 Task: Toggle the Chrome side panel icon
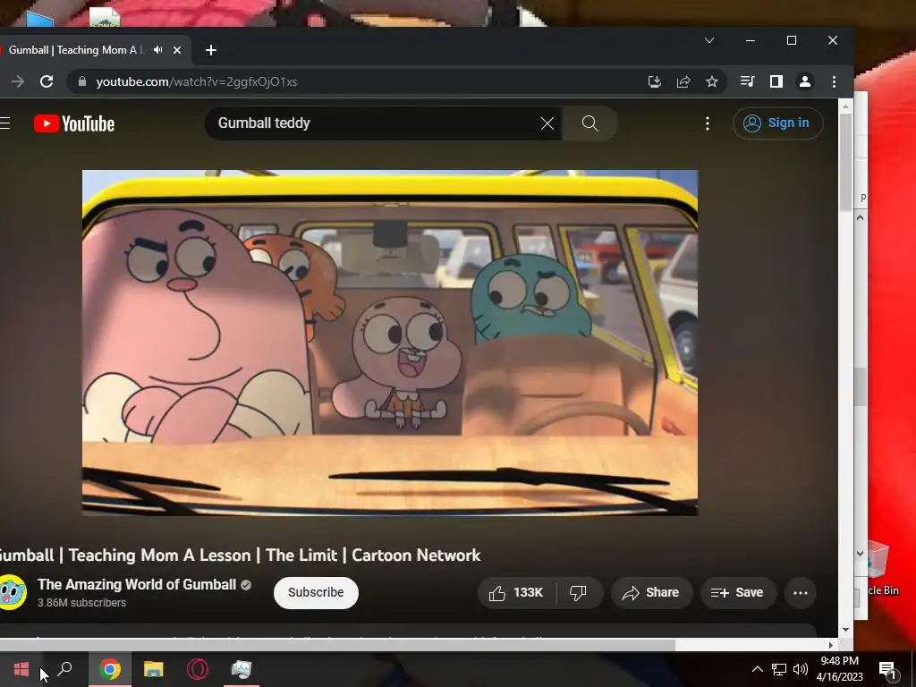click(776, 81)
